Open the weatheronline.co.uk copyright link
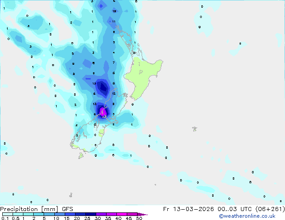285x220 pixels. (x=247, y=216)
